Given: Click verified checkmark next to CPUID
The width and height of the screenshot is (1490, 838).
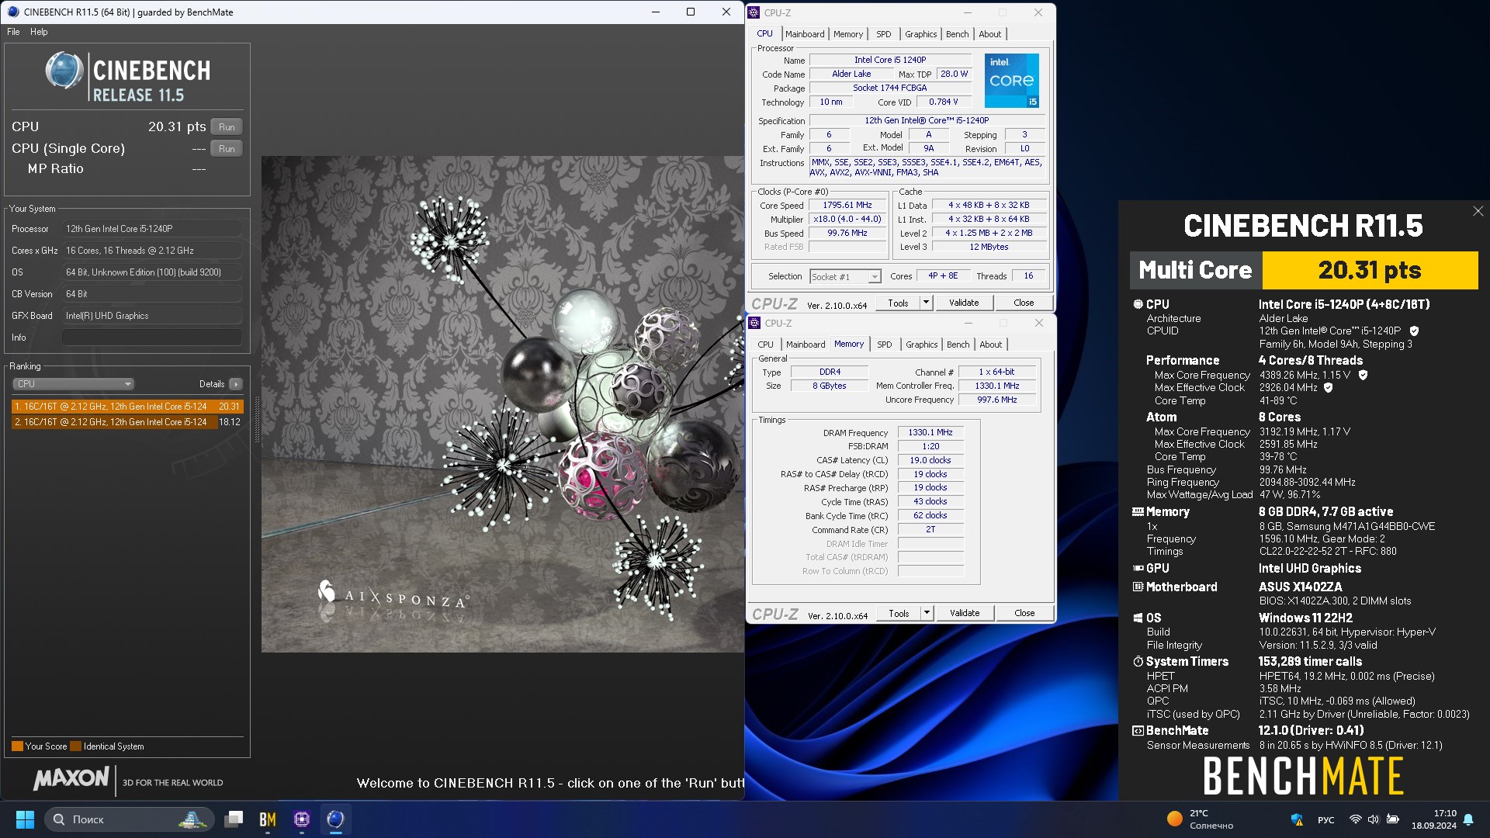Looking at the screenshot, I should [x=1414, y=331].
